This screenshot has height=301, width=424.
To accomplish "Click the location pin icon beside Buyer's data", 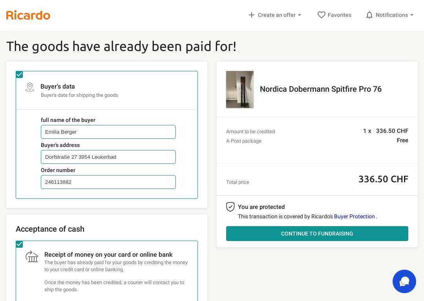I will tap(30, 87).
